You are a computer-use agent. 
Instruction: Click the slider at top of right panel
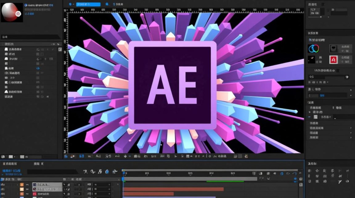tap(321, 17)
